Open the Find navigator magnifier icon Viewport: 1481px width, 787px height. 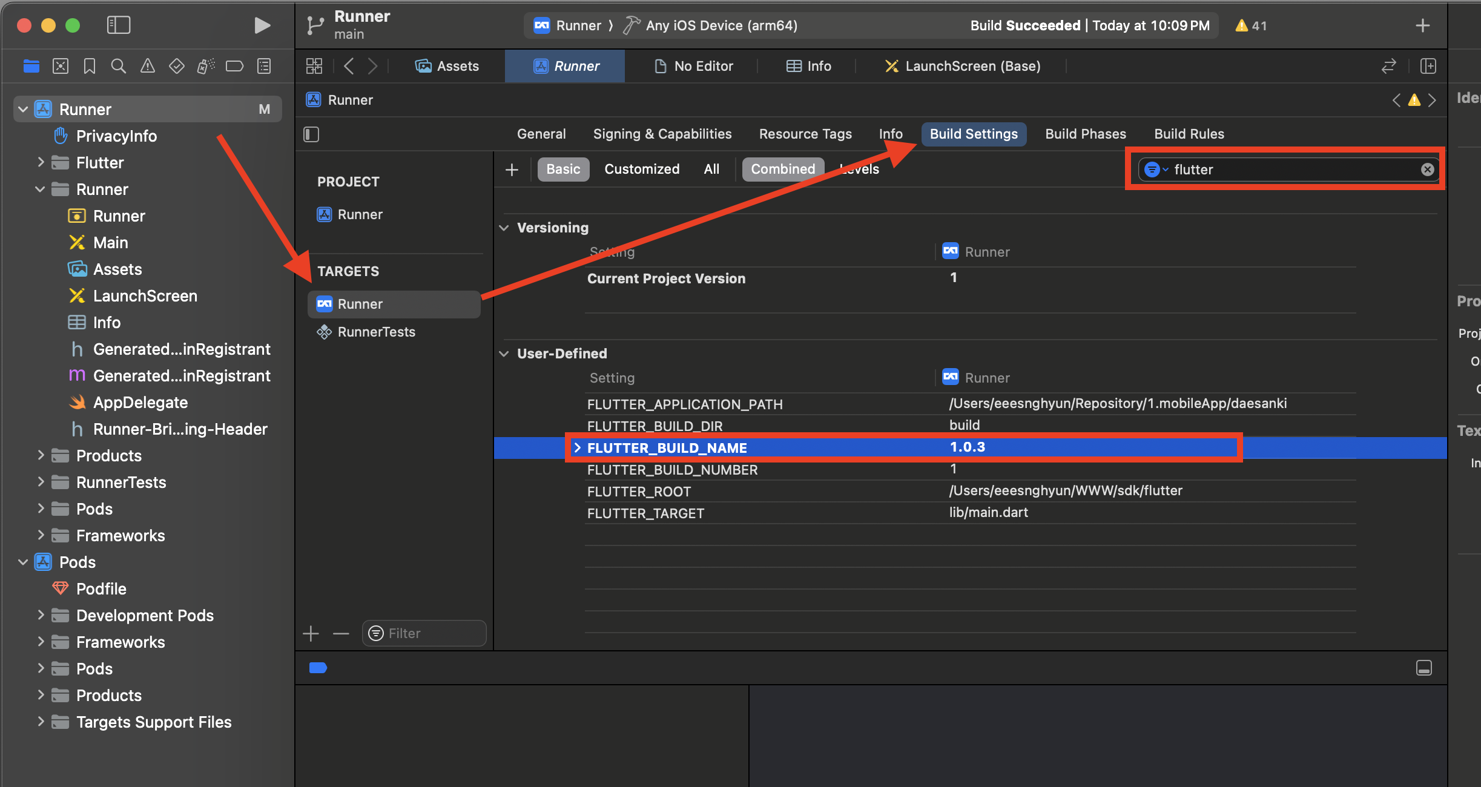tap(119, 66)
